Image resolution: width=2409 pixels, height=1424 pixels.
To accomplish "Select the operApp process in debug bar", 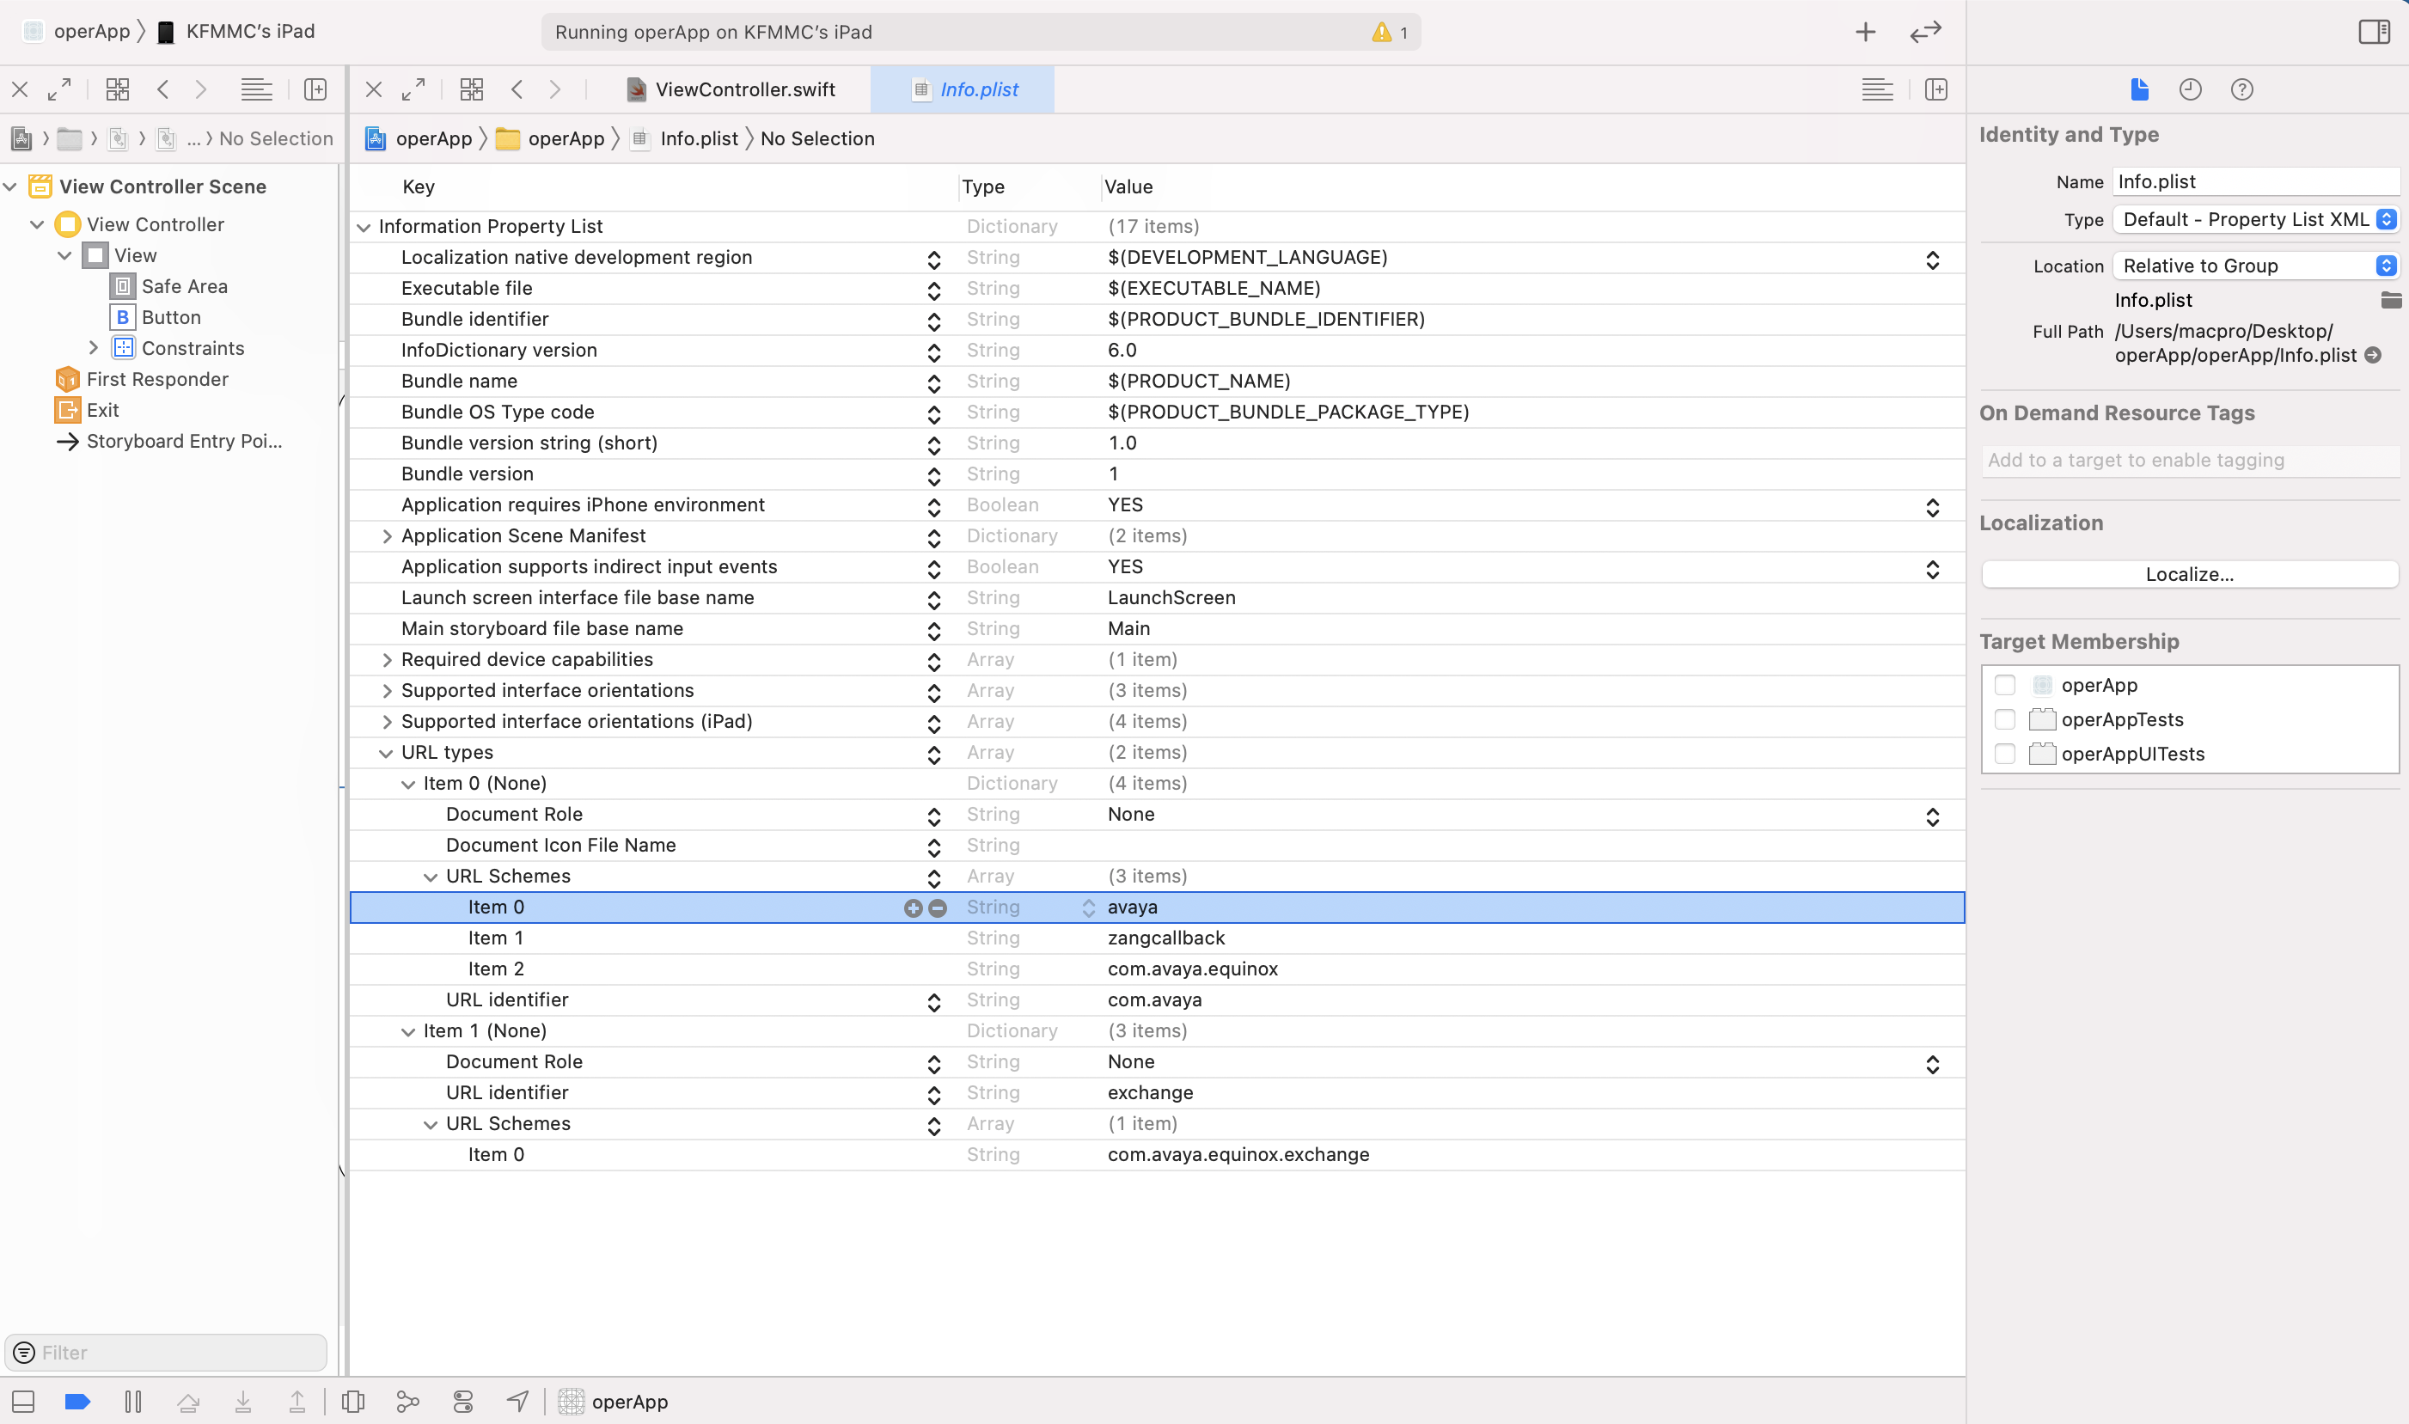I will 614,1402.
